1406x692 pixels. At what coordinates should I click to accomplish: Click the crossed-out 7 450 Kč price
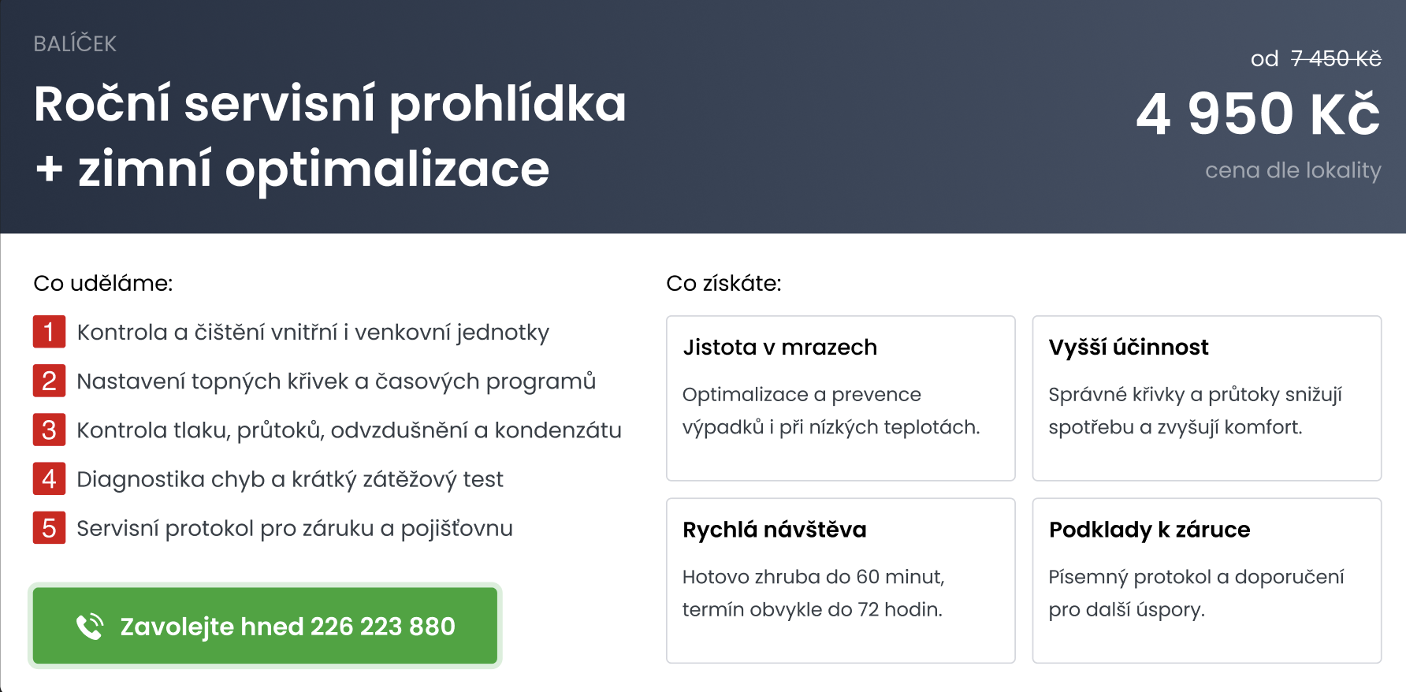coord(1335,58)
